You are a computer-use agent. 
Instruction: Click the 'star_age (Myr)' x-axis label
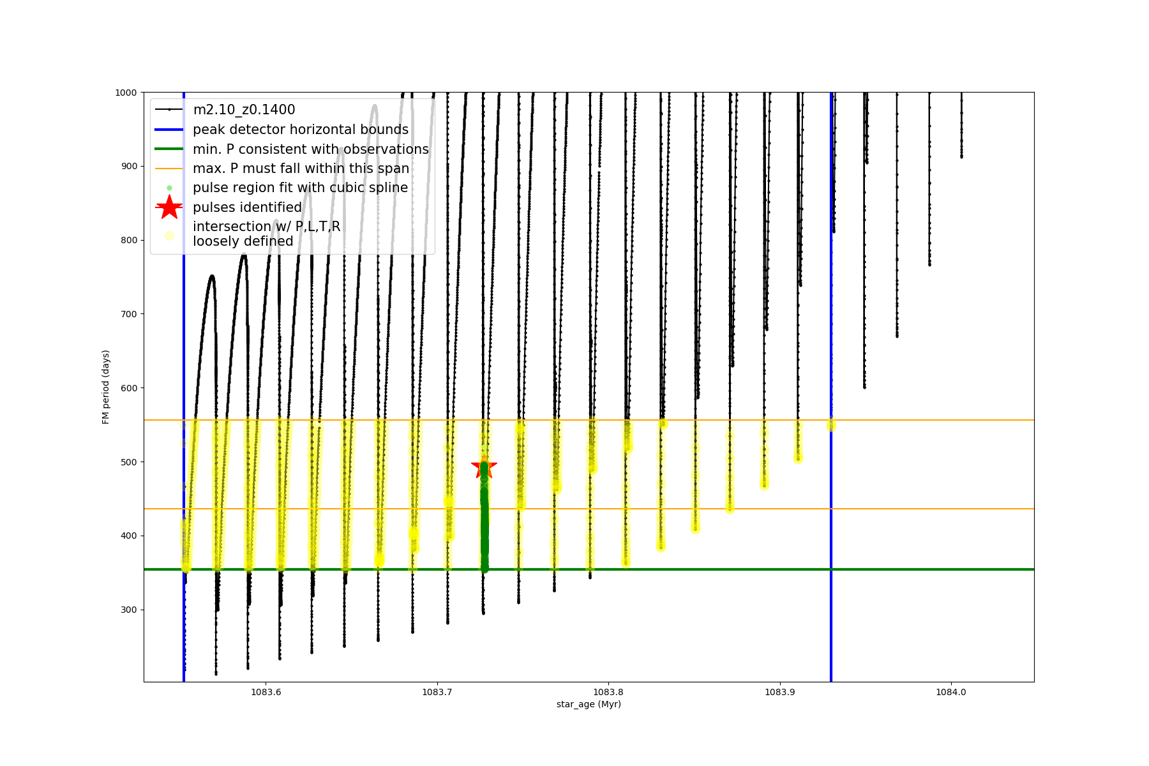click(589, 705)
